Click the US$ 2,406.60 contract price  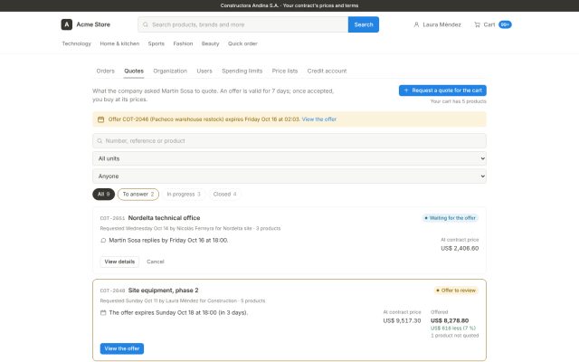(x=460, y=248)
